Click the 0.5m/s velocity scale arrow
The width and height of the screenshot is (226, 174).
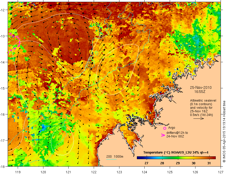click(x=199, y=118)
